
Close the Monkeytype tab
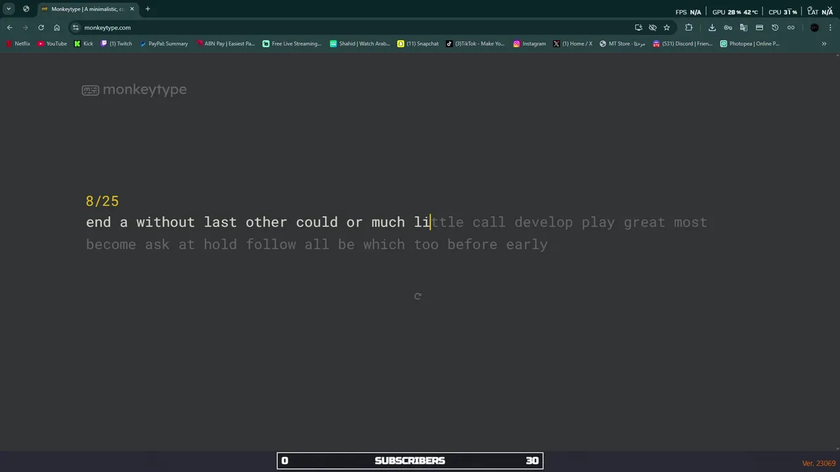pyautogui.click(x=132, y=9)
